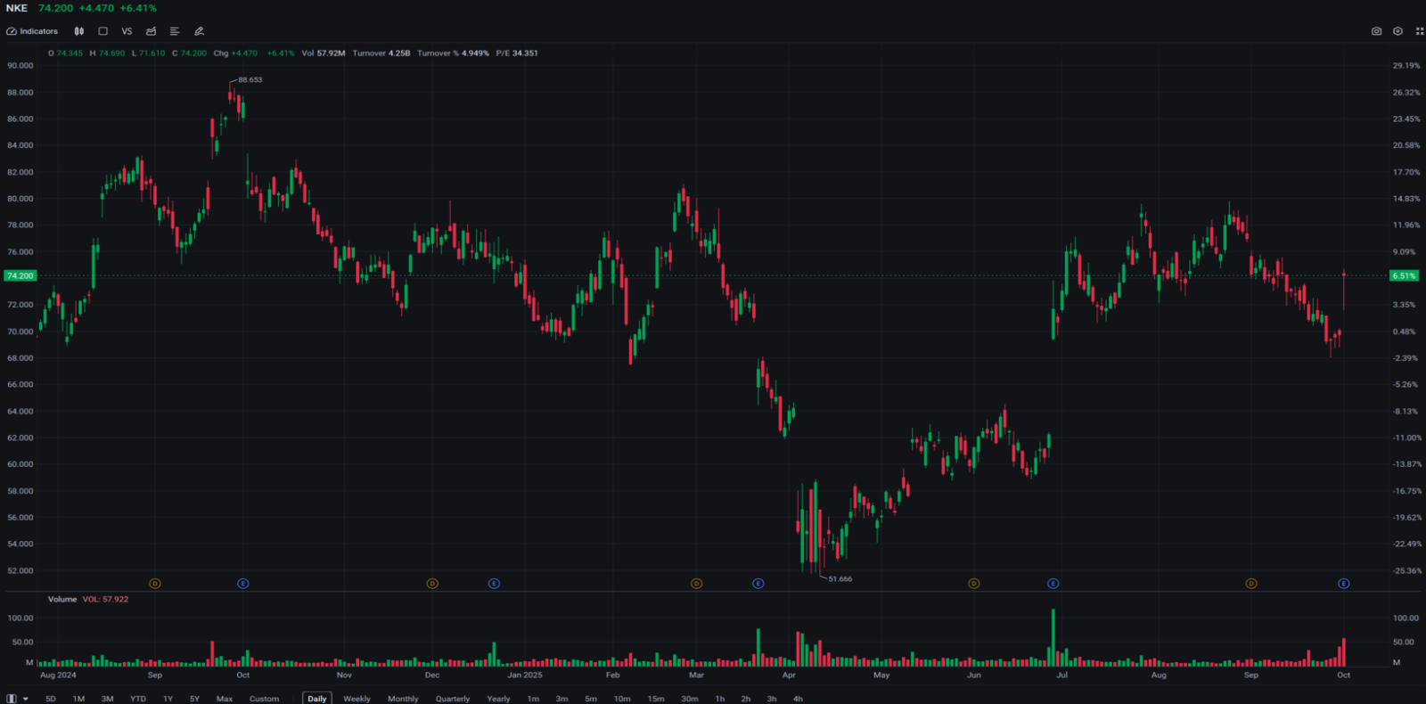Click the D dividend marker above Dec
1426x704 pixels.
pyautogui.click(x=432, y=584)
